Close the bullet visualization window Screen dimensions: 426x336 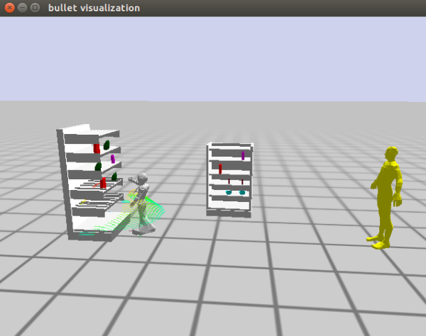(x=9, y=8)
